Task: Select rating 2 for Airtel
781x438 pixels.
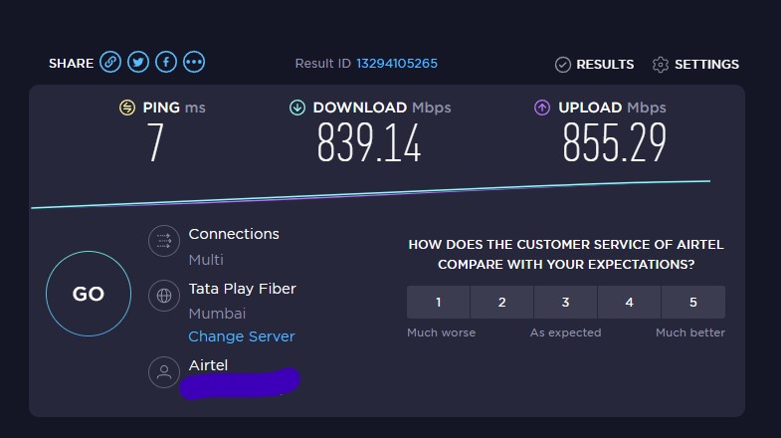Action: [x=502, y=302]
